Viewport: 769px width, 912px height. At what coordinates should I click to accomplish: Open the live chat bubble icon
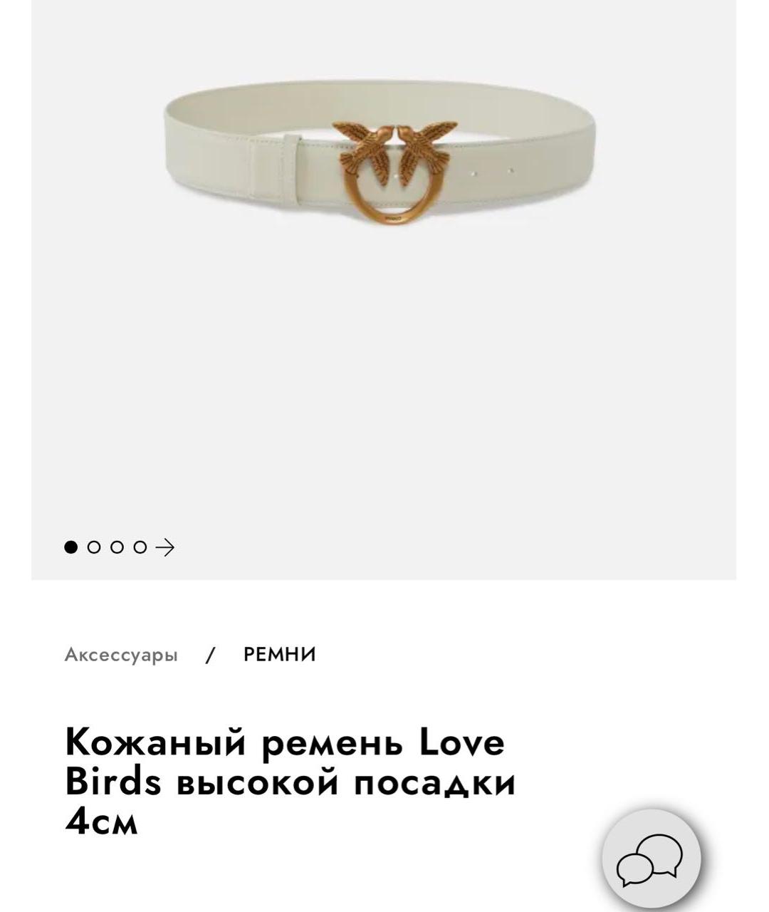pos(651,859)
